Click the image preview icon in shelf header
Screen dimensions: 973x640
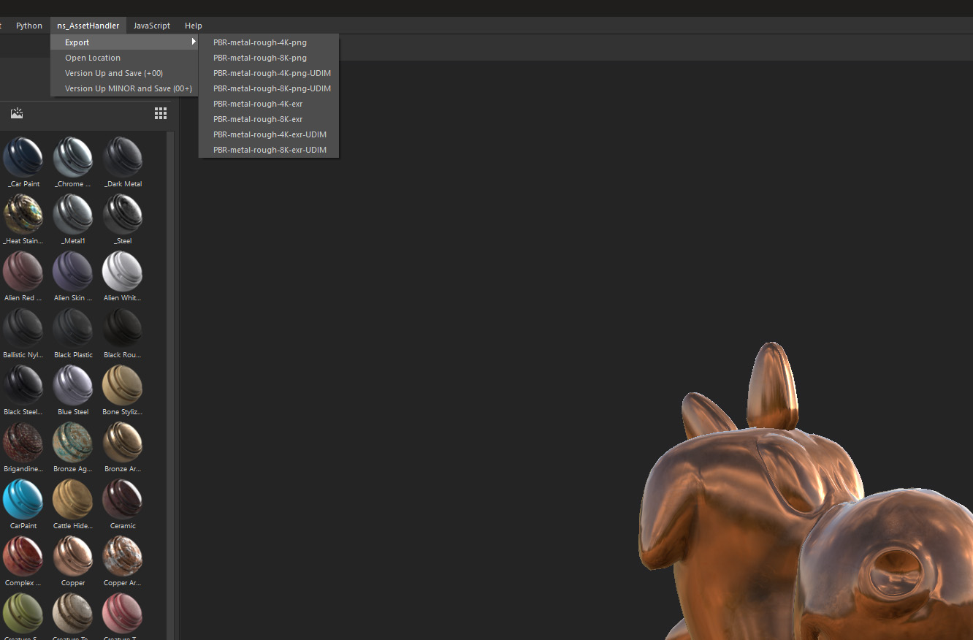17,113
